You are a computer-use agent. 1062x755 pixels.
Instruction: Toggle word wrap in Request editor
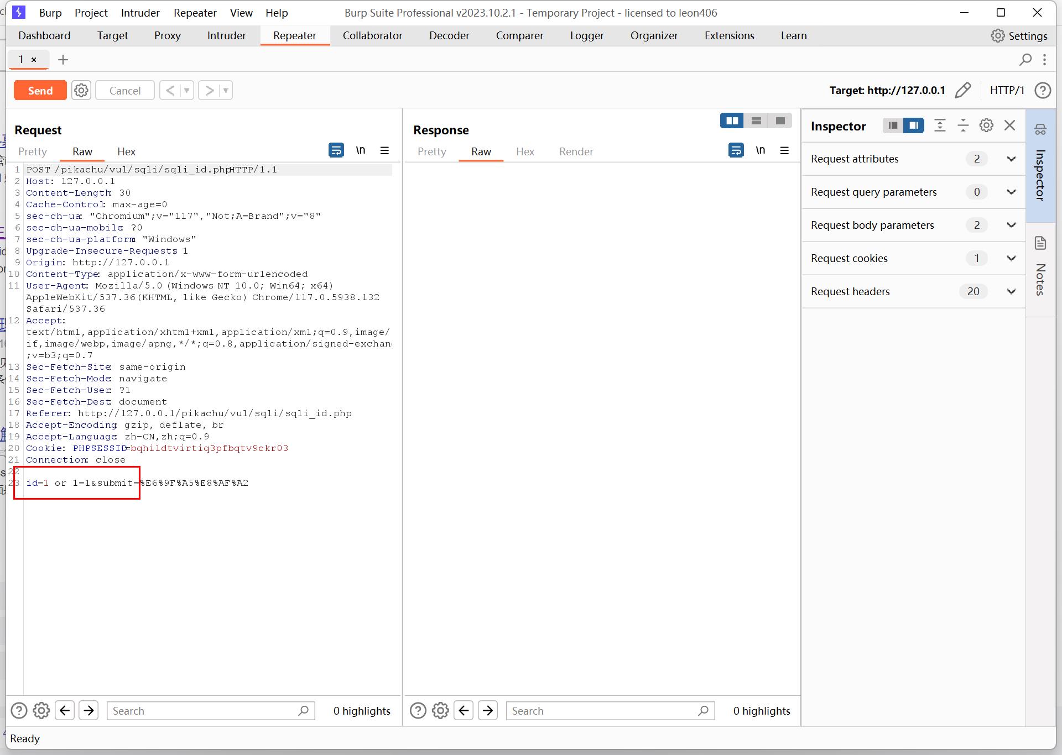click(336, 150)
